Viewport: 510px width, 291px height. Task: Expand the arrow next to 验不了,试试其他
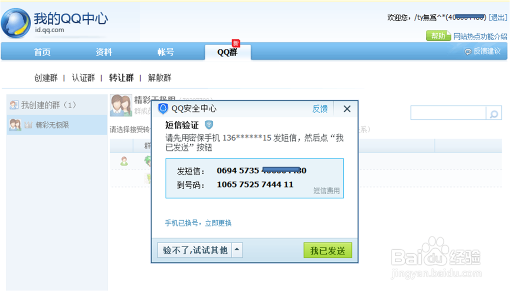[237, 250]
